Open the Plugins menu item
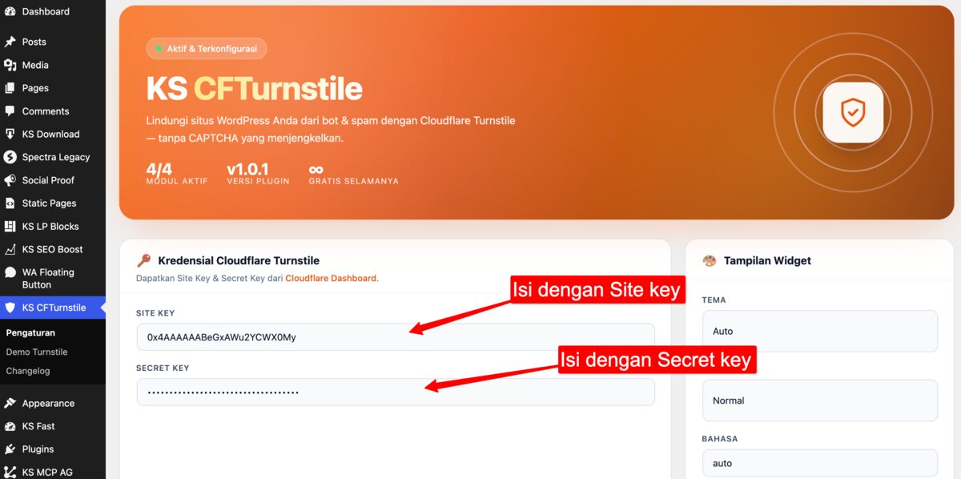961x479 pixels. [53, 449]
